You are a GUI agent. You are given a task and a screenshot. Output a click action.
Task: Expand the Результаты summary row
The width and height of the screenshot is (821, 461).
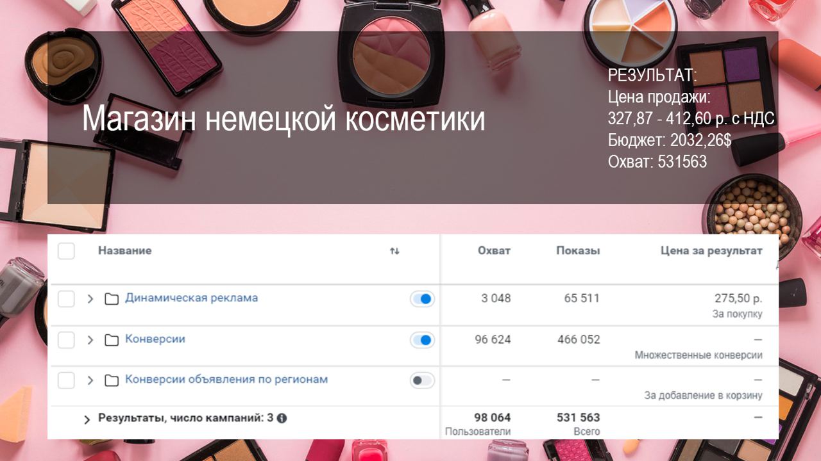click(x=87, y=419)
